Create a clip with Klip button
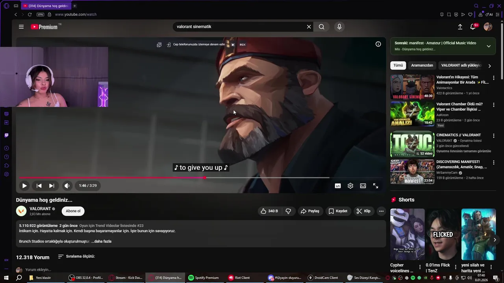This screenshot has height=283, width=504. point(363,211)
